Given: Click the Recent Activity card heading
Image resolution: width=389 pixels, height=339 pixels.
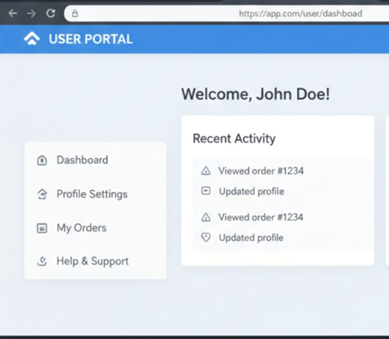Looking at the screenshot, I should point(234,139).
